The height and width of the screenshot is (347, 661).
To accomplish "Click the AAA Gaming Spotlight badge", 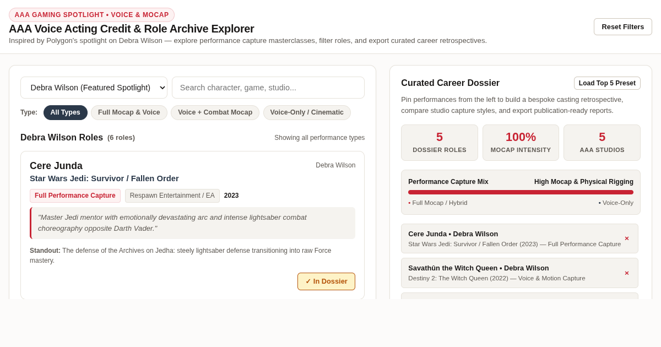I will (91, 15).
